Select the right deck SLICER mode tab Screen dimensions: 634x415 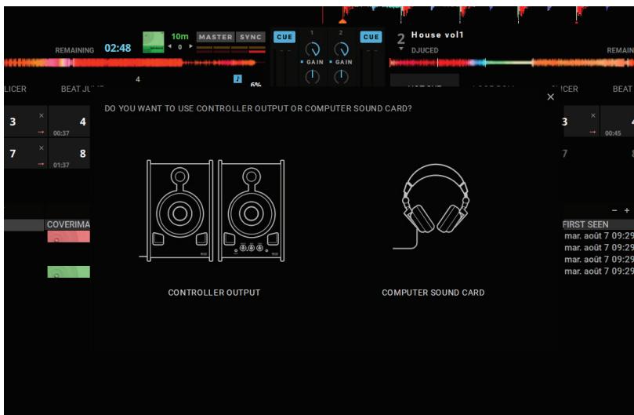coord(566,89)
